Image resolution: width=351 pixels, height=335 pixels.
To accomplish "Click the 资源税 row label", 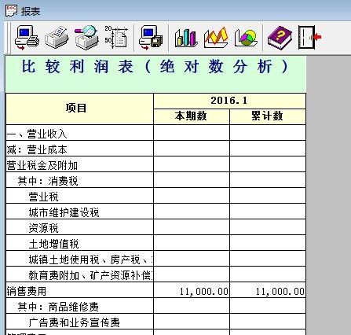I will pyautogui.click(x=43, y=228).
